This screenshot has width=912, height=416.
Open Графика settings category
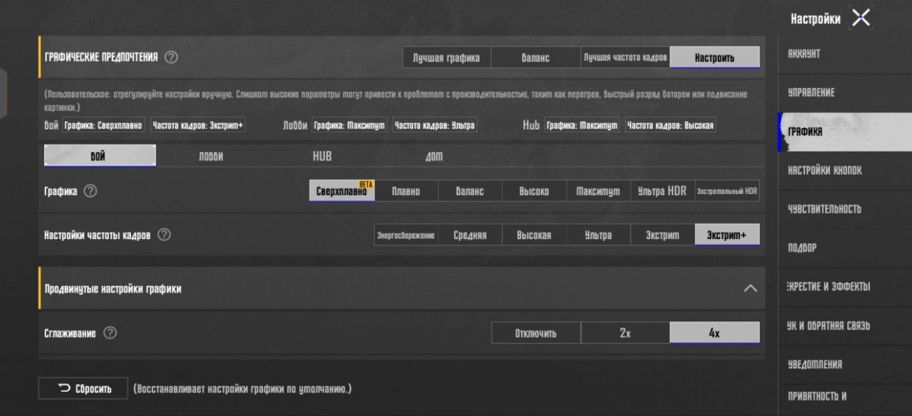[x=844, y=132]
